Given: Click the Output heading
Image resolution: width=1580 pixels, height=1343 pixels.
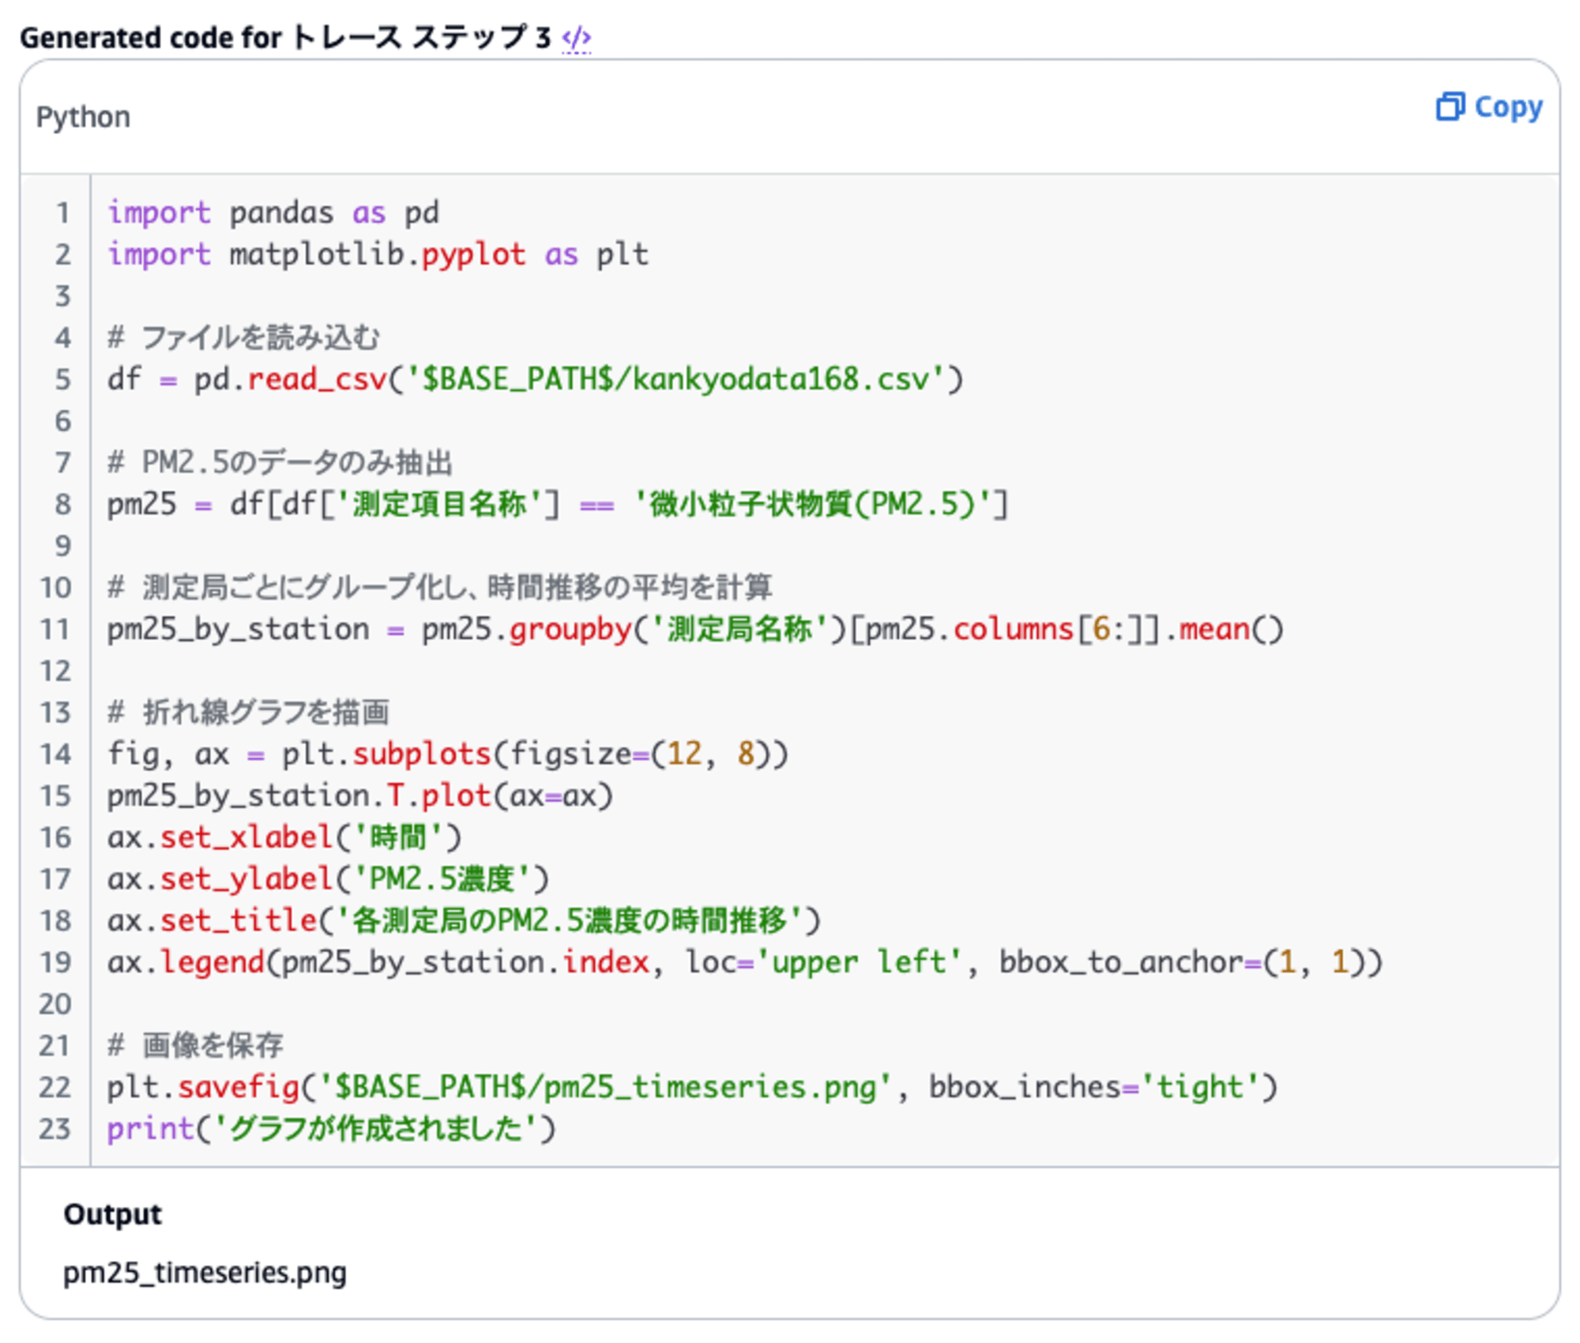Looking at the screenshot, I should click(112, 1213).
